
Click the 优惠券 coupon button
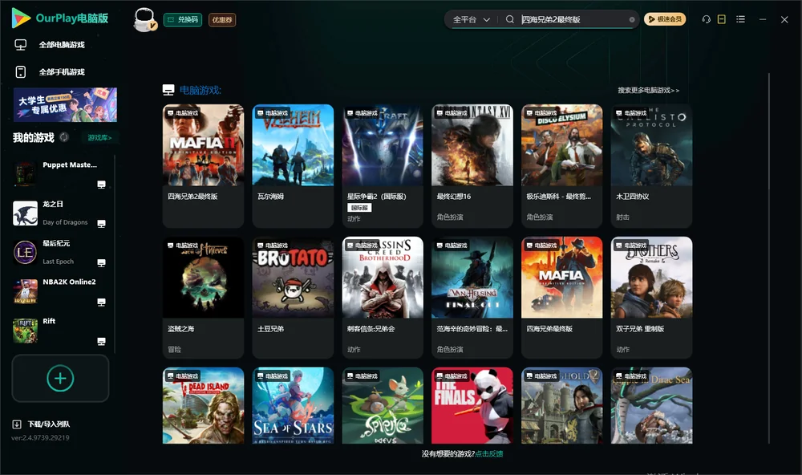click(222, 19)
